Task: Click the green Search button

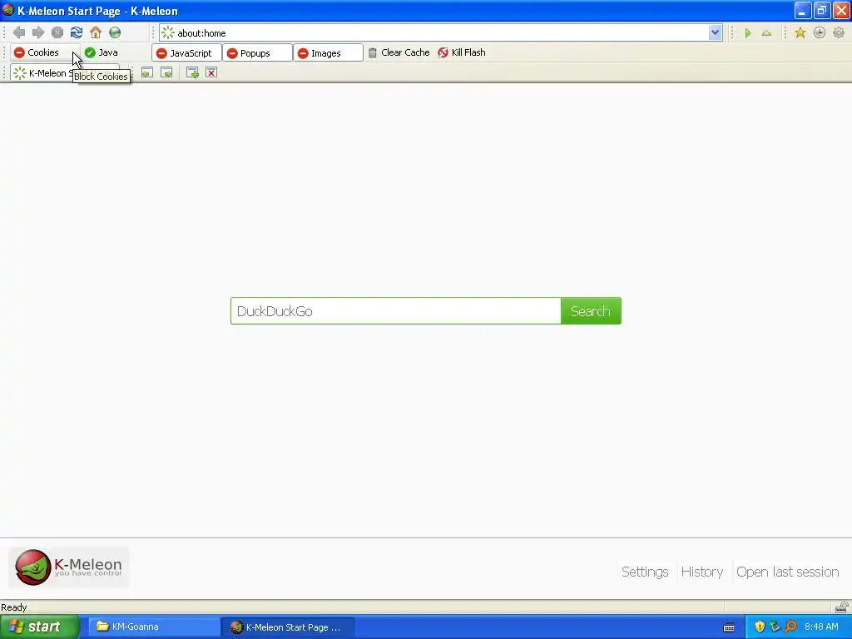Action: click(591, 311)
